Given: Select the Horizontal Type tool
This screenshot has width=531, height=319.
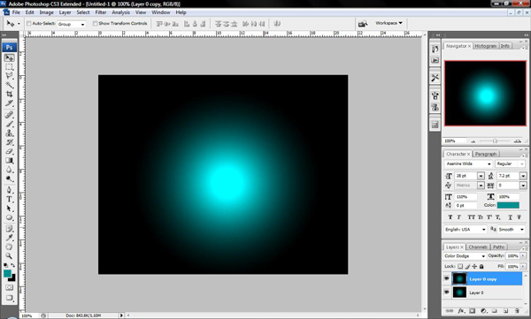Looking at the screenshot, I should coord(9,199).
